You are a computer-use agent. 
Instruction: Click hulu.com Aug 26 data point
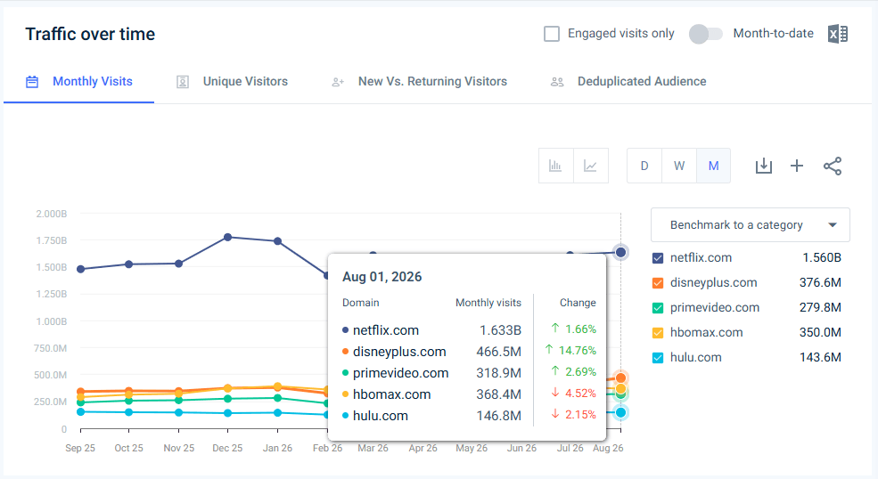pyautogui.click(x=620, y=412)
